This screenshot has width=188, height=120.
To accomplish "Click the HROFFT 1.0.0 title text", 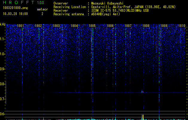I will pyautogui.click(x=23, y=2).
